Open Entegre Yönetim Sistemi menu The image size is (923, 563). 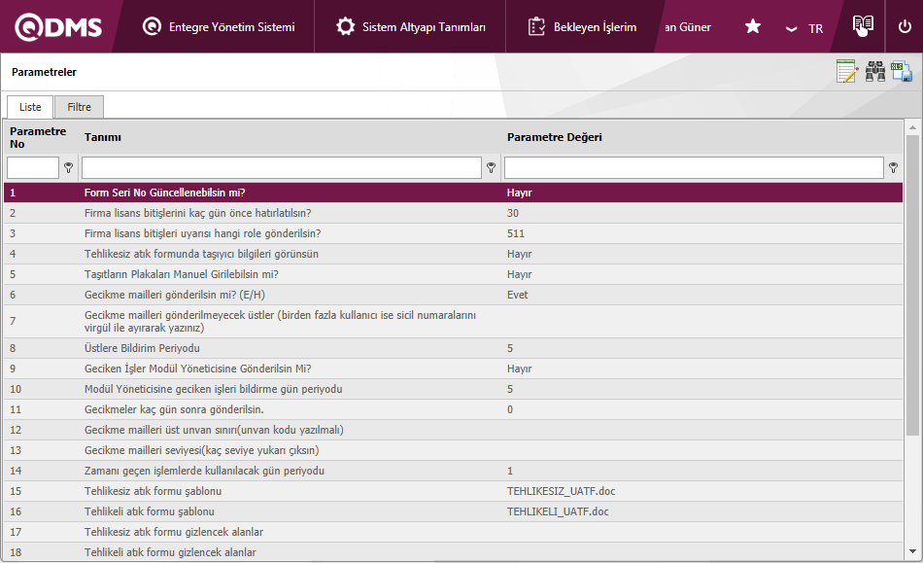coord(219,27)
